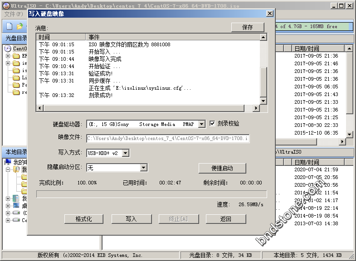Screen dimensions: 356x261
Task: Select the 映像写入完成 message row
Action: [148, 59]
